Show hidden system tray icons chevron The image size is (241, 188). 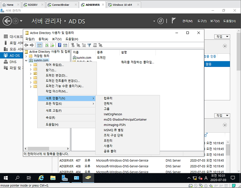189,178
